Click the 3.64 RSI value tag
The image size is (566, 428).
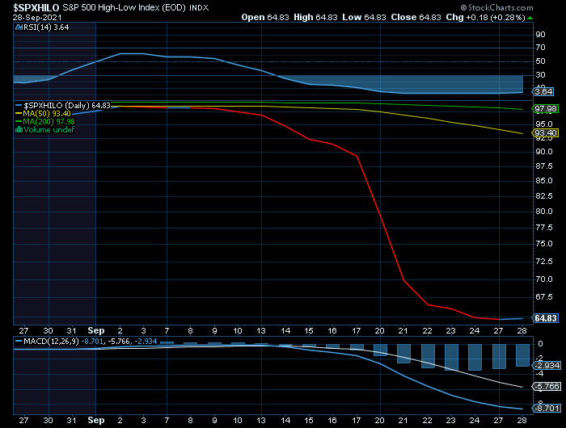coord(543,91)
